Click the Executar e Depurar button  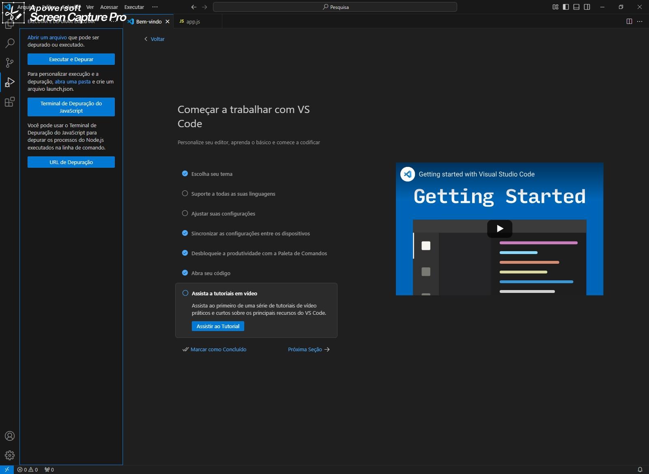click(71, 59)
